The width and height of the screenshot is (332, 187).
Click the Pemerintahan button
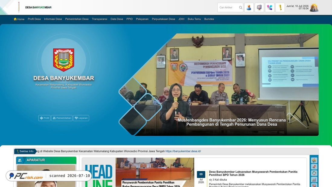pos(62,118)
